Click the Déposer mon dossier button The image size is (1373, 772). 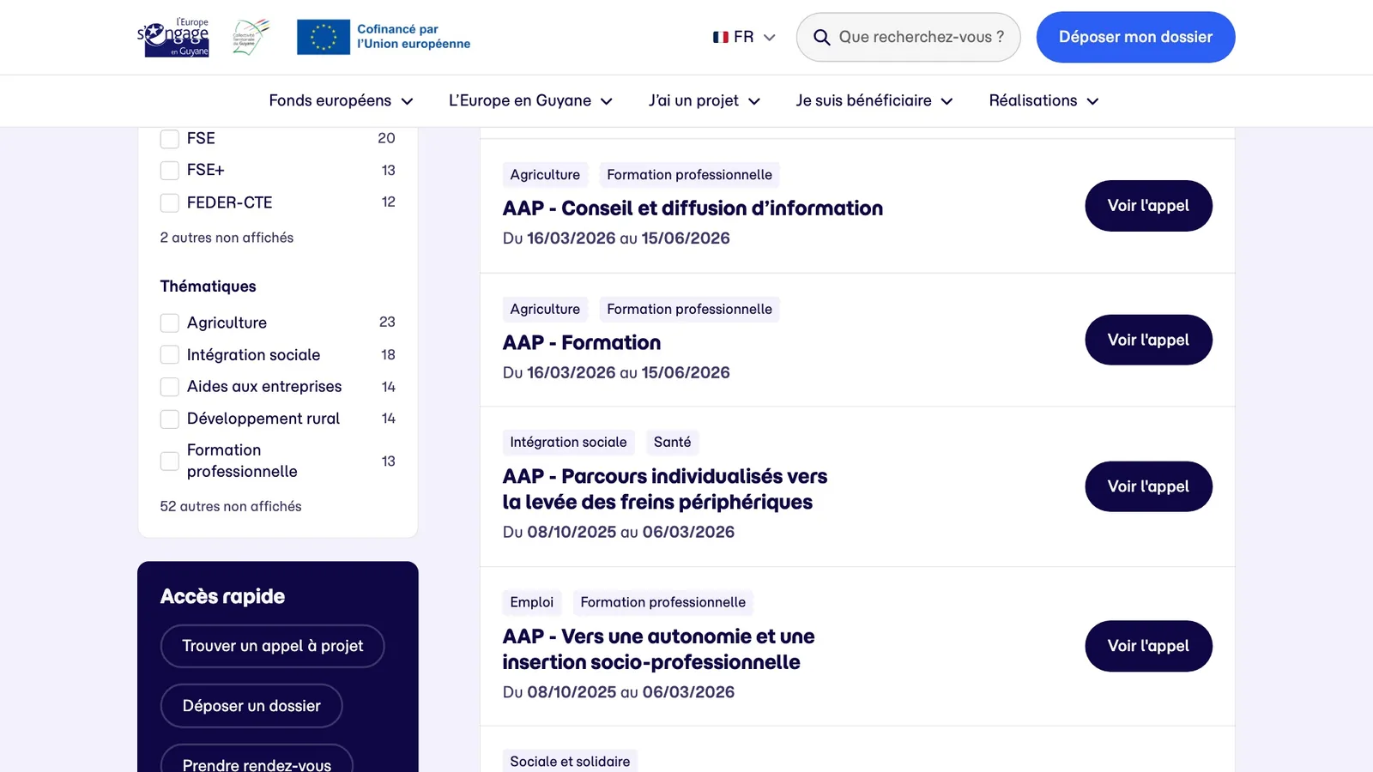tap(1135, 37)
